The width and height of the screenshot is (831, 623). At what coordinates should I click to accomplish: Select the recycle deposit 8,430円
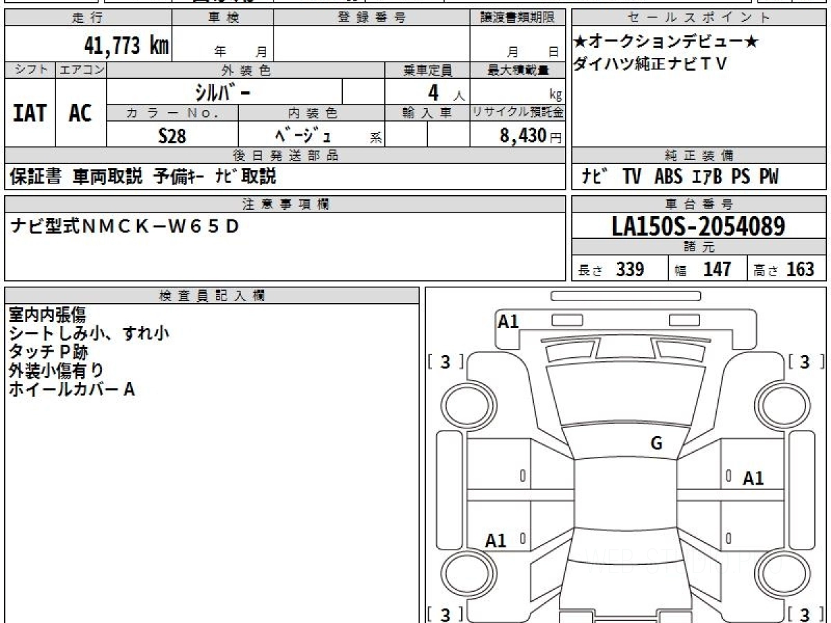pyautogui.click(x=530, y=136)
